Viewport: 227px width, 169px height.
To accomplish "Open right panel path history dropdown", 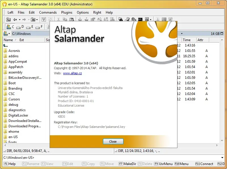I will [x=182, y=33].
